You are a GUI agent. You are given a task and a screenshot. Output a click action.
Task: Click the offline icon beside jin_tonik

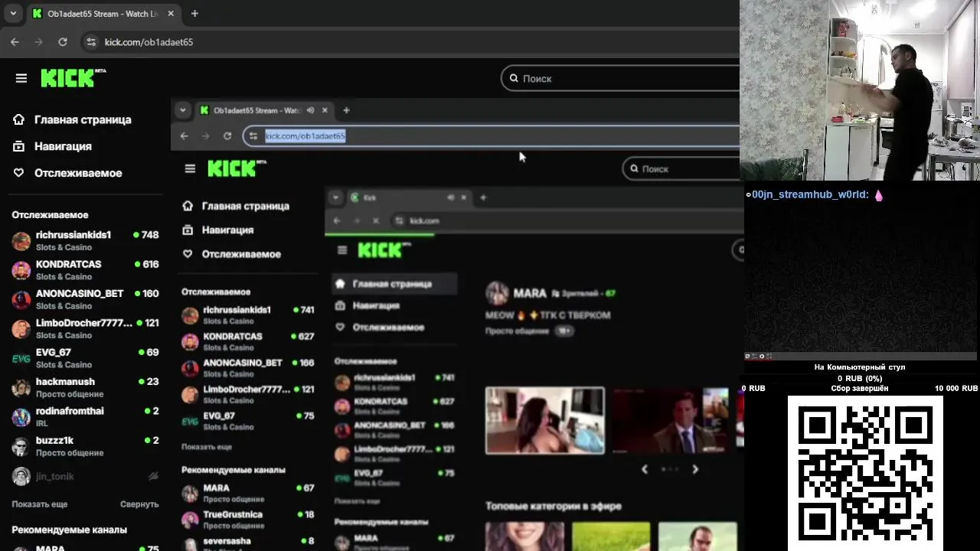click(x=153, y=476)
